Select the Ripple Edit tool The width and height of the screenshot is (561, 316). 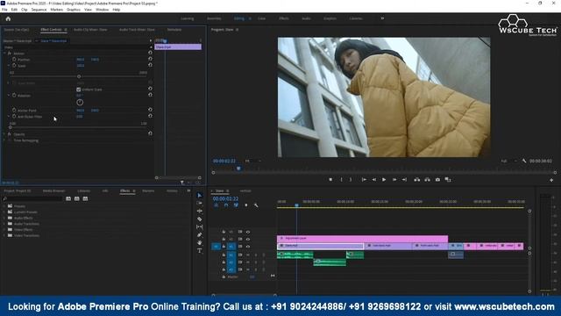[x=200, y=211]
